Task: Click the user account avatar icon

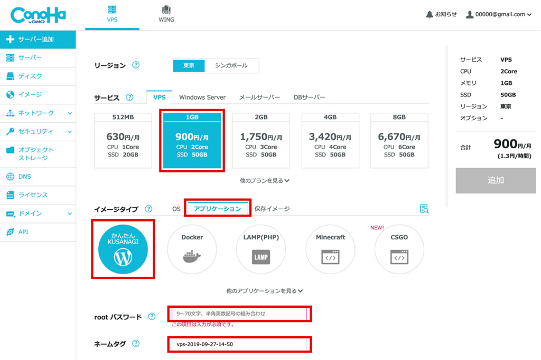Action: coord(469,14)
